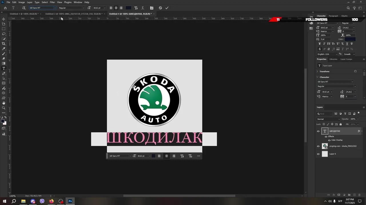Viewport: 366px width, 205px height.
Task: Toggle Faux Bold in Character panel
Action: pyautogui.click(x=320, y=44)
